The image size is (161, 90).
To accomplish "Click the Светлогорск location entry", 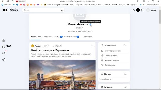I will (x=110, y=65).
